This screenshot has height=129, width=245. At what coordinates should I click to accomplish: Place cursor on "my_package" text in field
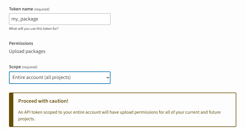25,19
